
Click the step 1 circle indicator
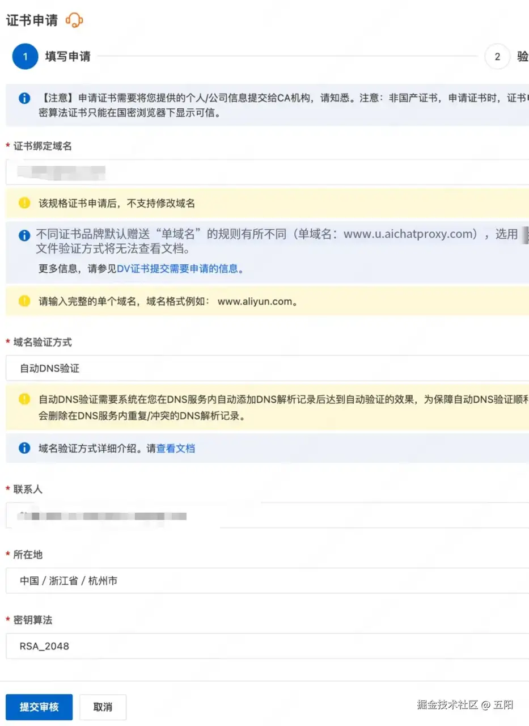point(25,57)
